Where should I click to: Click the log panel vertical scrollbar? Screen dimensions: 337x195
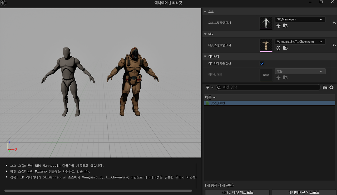click(197, 176)
